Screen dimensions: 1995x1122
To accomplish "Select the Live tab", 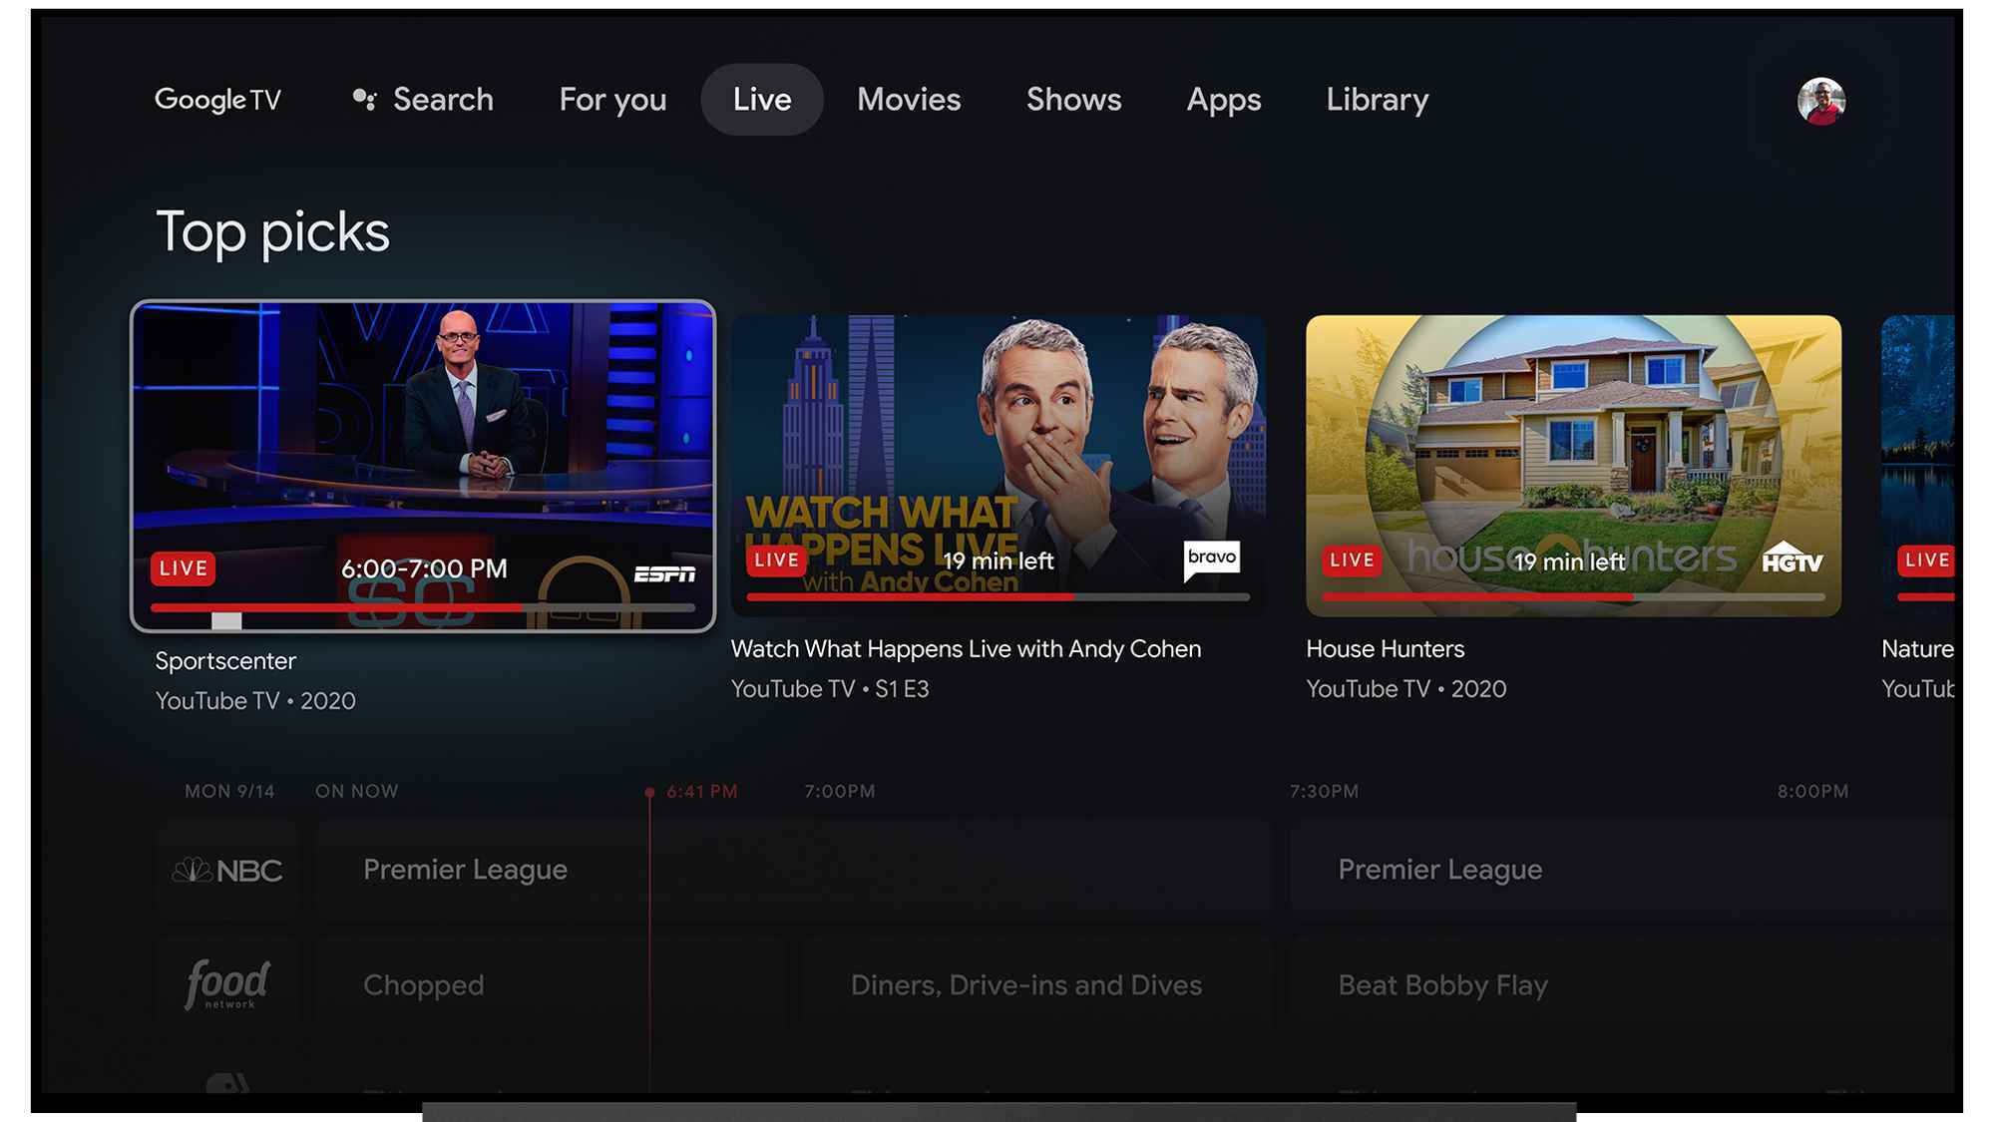I will click(x=760, y=98).
